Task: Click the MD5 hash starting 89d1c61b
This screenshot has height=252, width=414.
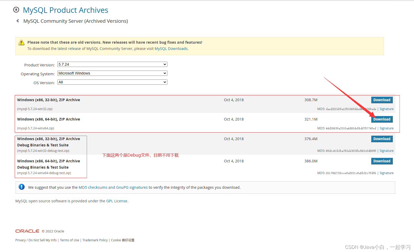Action: point(351,151)
